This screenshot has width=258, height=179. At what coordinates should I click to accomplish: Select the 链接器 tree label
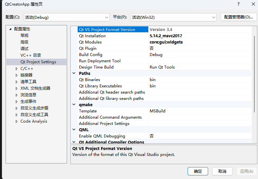26,75
